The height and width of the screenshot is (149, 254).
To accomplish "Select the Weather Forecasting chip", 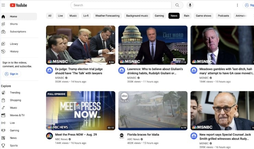I will [x=107, y=16].
